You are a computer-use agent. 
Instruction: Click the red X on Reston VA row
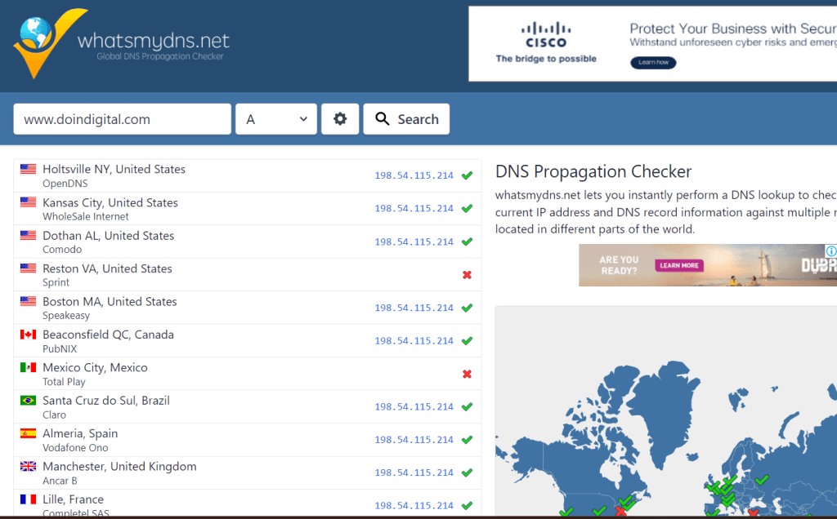(x=467, y=275)
